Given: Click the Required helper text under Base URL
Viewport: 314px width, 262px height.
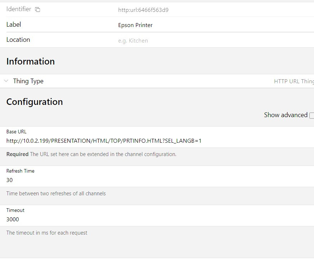Looking at the screenshot, I should (91, 154).
